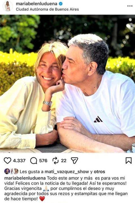
Task: Open the mati_vazquez_show profile link
Action: click(67, 172)
